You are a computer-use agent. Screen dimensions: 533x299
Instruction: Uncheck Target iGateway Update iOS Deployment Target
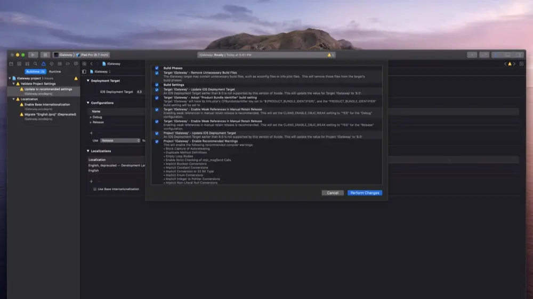157,90
